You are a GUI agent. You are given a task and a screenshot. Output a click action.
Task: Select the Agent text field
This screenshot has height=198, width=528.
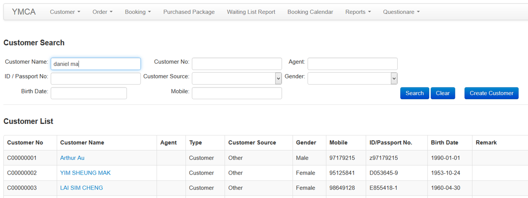tap(352, 64)
